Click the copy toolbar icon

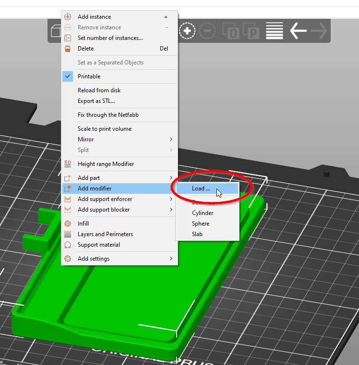(x=231, y=31)
